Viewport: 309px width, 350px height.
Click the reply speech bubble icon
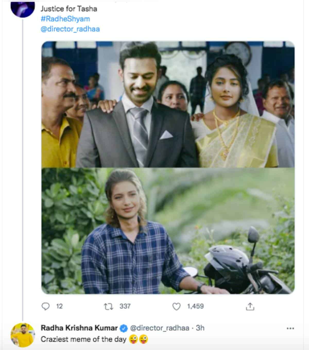[x=46, y=306]
